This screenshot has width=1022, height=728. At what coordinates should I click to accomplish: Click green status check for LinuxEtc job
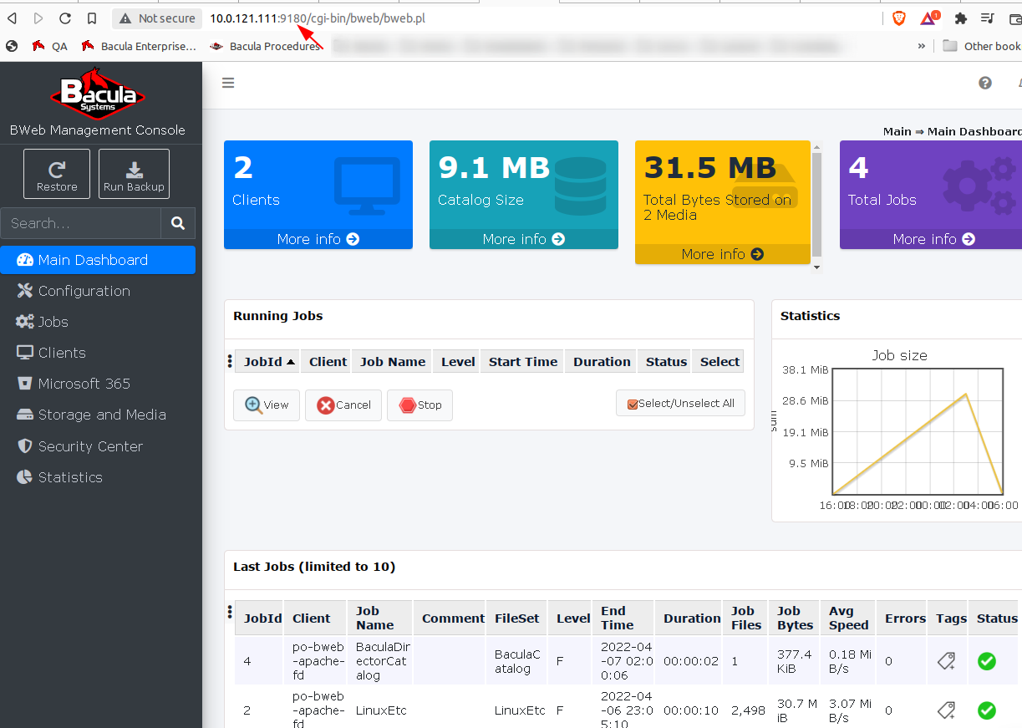[x=987, y=710]
